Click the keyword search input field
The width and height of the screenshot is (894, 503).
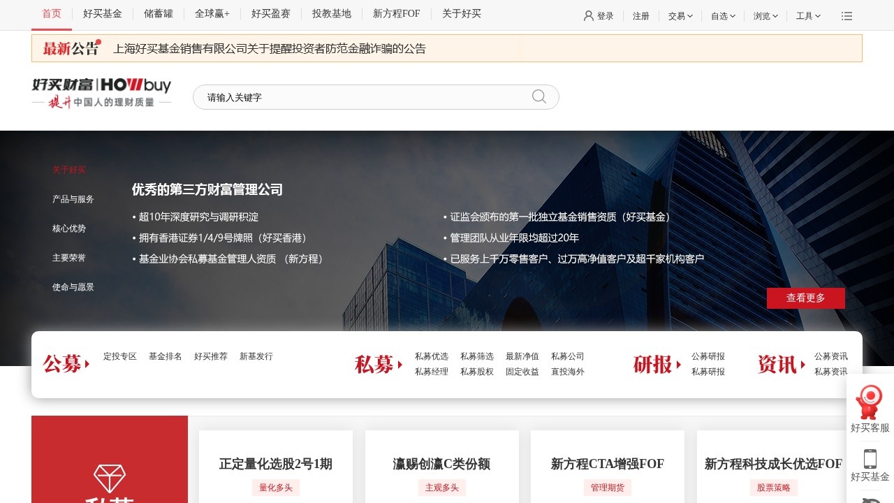coord(363,97)
